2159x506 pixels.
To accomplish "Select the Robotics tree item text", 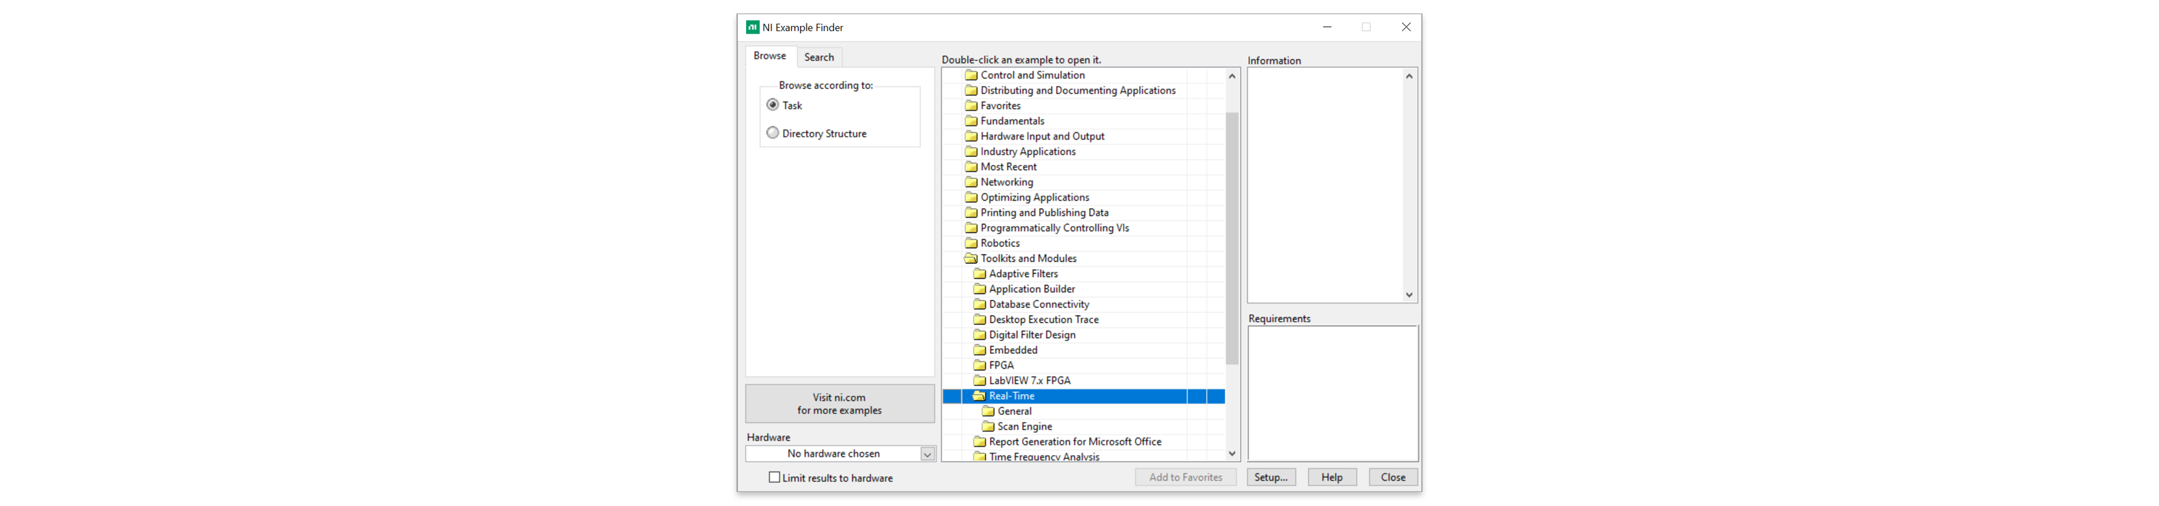I will (1001, 243).
